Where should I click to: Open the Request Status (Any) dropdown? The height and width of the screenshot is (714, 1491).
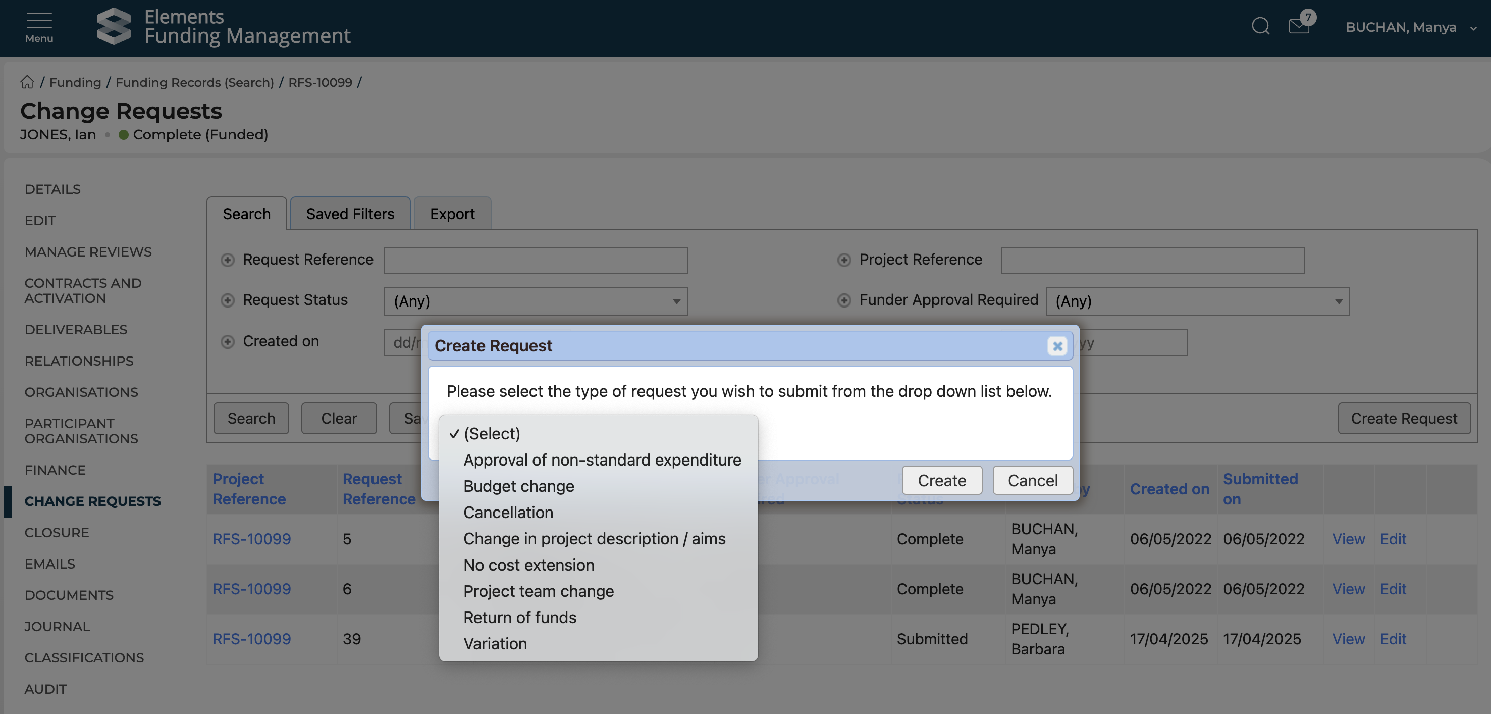click(536, 301)
